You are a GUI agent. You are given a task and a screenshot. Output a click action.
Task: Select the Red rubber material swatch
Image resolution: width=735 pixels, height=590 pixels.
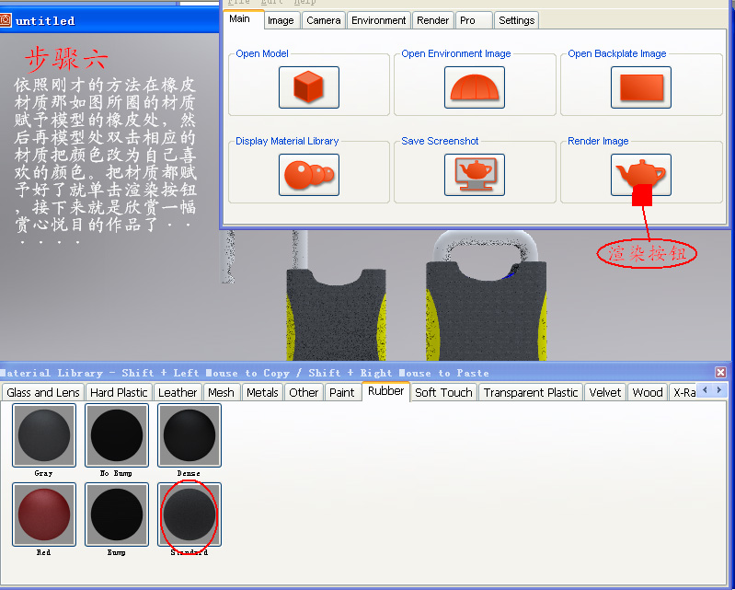(44, 515)
